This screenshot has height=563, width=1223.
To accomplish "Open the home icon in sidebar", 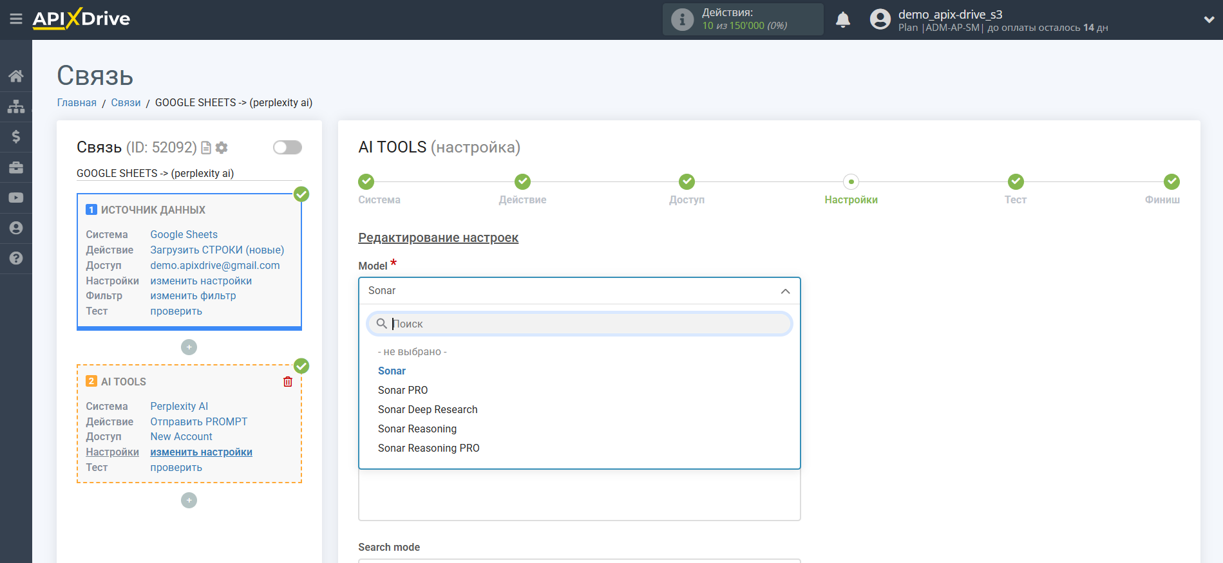I will pyautogui.click(x=16, y=76).
